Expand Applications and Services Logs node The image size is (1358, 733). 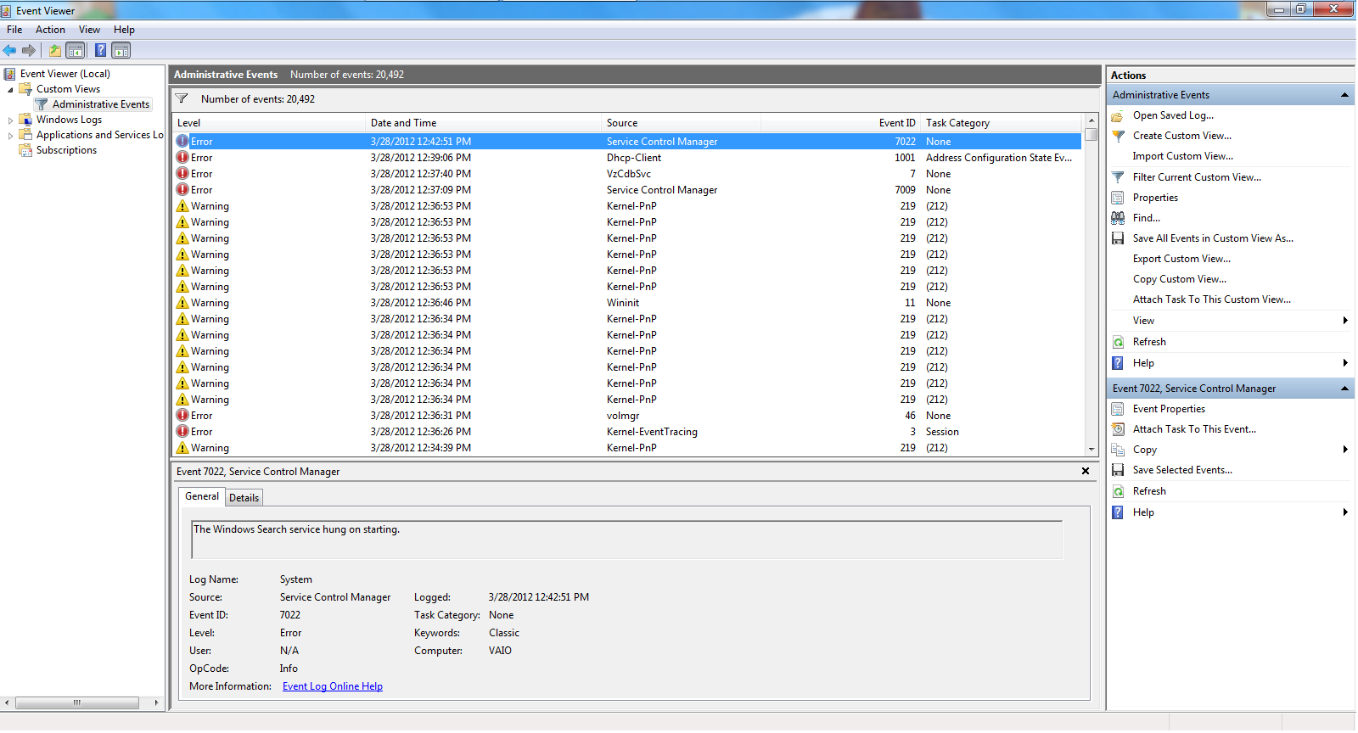(x=10, y=136)
